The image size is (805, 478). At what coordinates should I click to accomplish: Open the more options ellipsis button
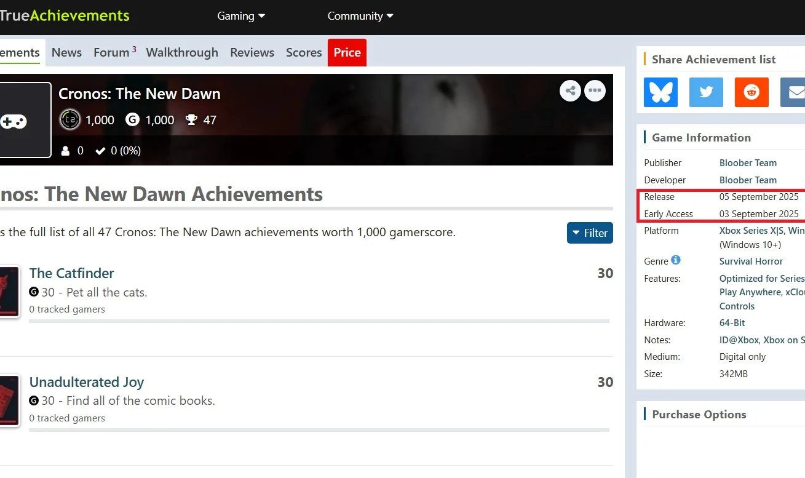(595, 91)
